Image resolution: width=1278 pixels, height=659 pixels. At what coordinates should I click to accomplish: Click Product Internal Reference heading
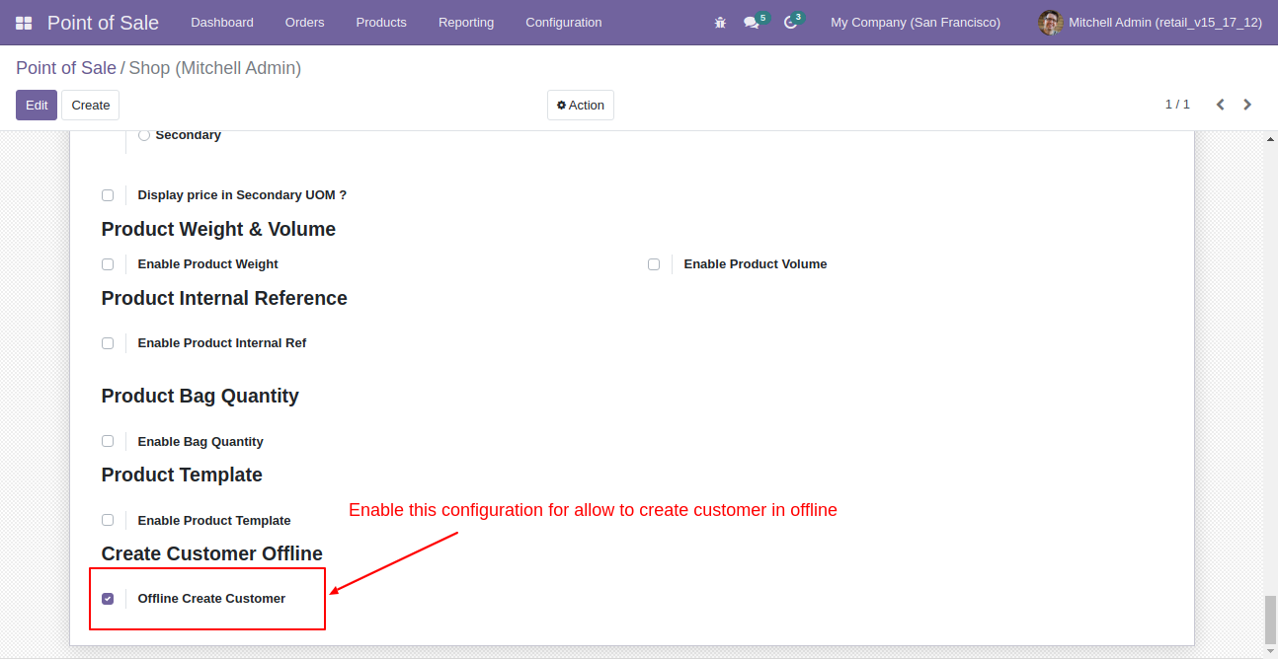point(224,298)
